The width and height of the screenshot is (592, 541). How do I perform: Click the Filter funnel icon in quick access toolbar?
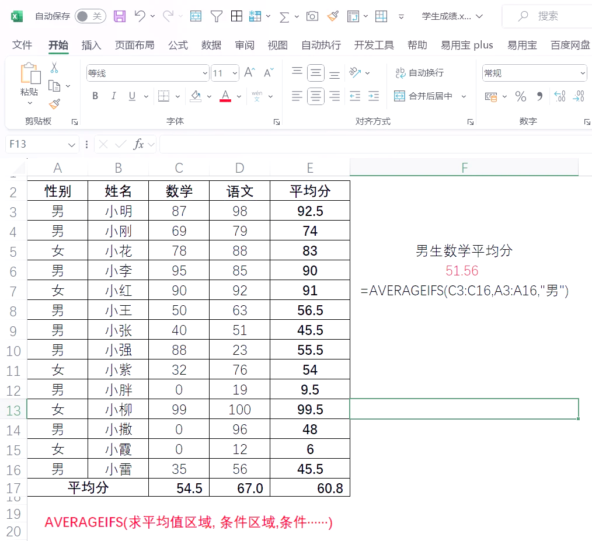pyautogui.click(x=217, y=16)
